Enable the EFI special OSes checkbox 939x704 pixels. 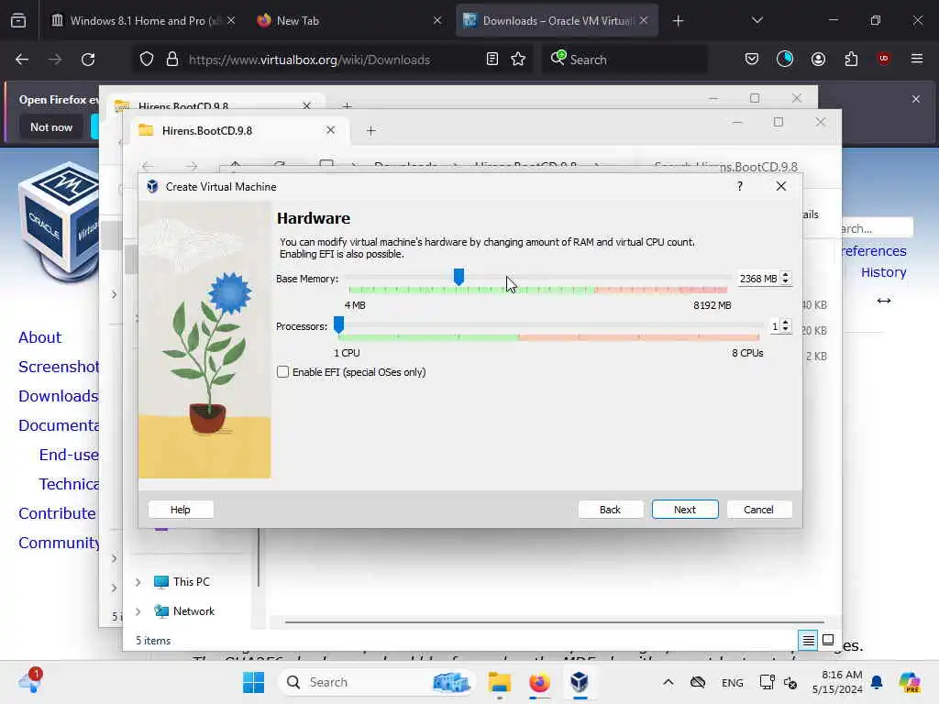click(x=282, y=372)
